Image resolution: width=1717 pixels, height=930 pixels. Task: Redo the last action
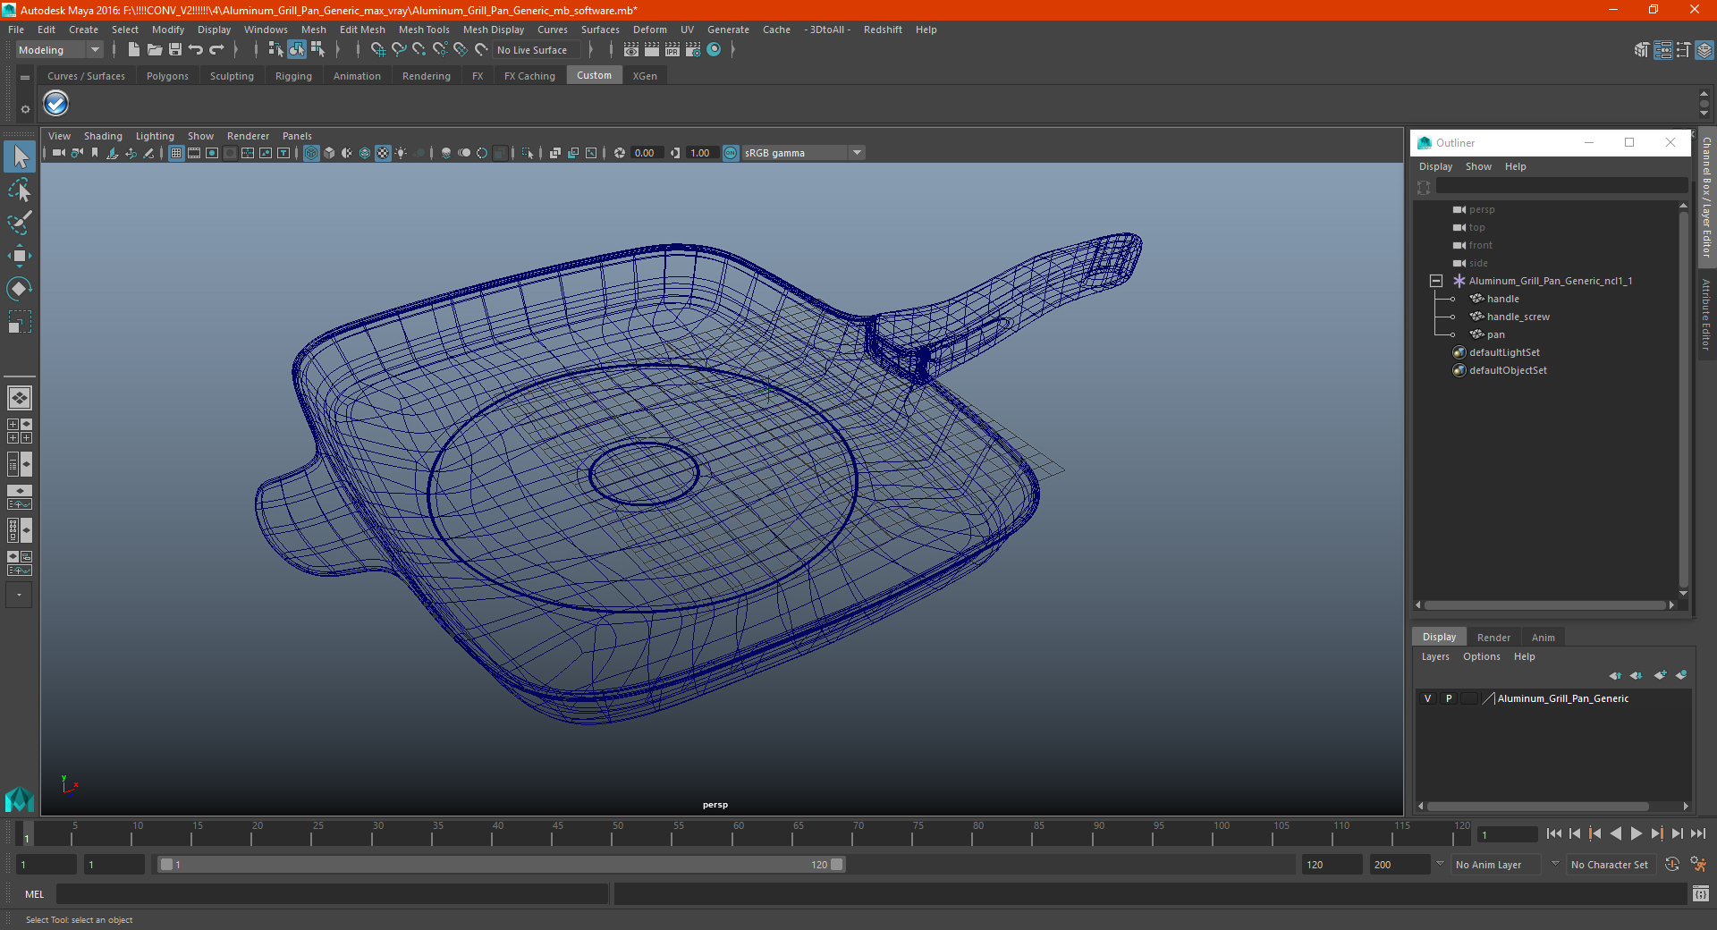[x=216, y=50]
